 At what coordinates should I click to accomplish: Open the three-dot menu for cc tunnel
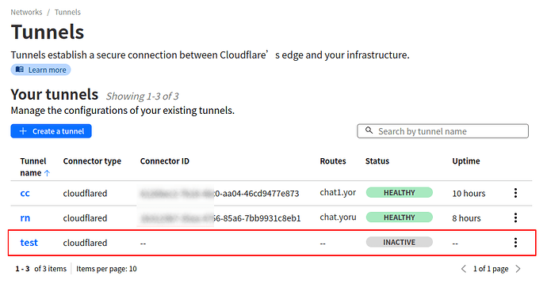pyautogui.click(x=515, y=193)
